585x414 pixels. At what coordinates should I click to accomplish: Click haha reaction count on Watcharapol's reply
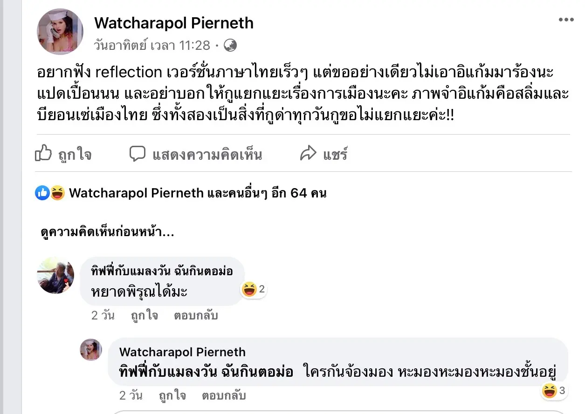[554, 391]
